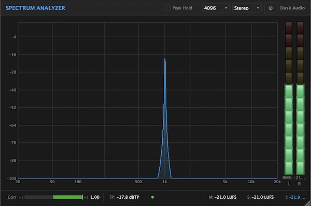The height and width of the screenshot is (206, 311).
Task: Click the 10k frequency axis label
Action: click(251, 182)
